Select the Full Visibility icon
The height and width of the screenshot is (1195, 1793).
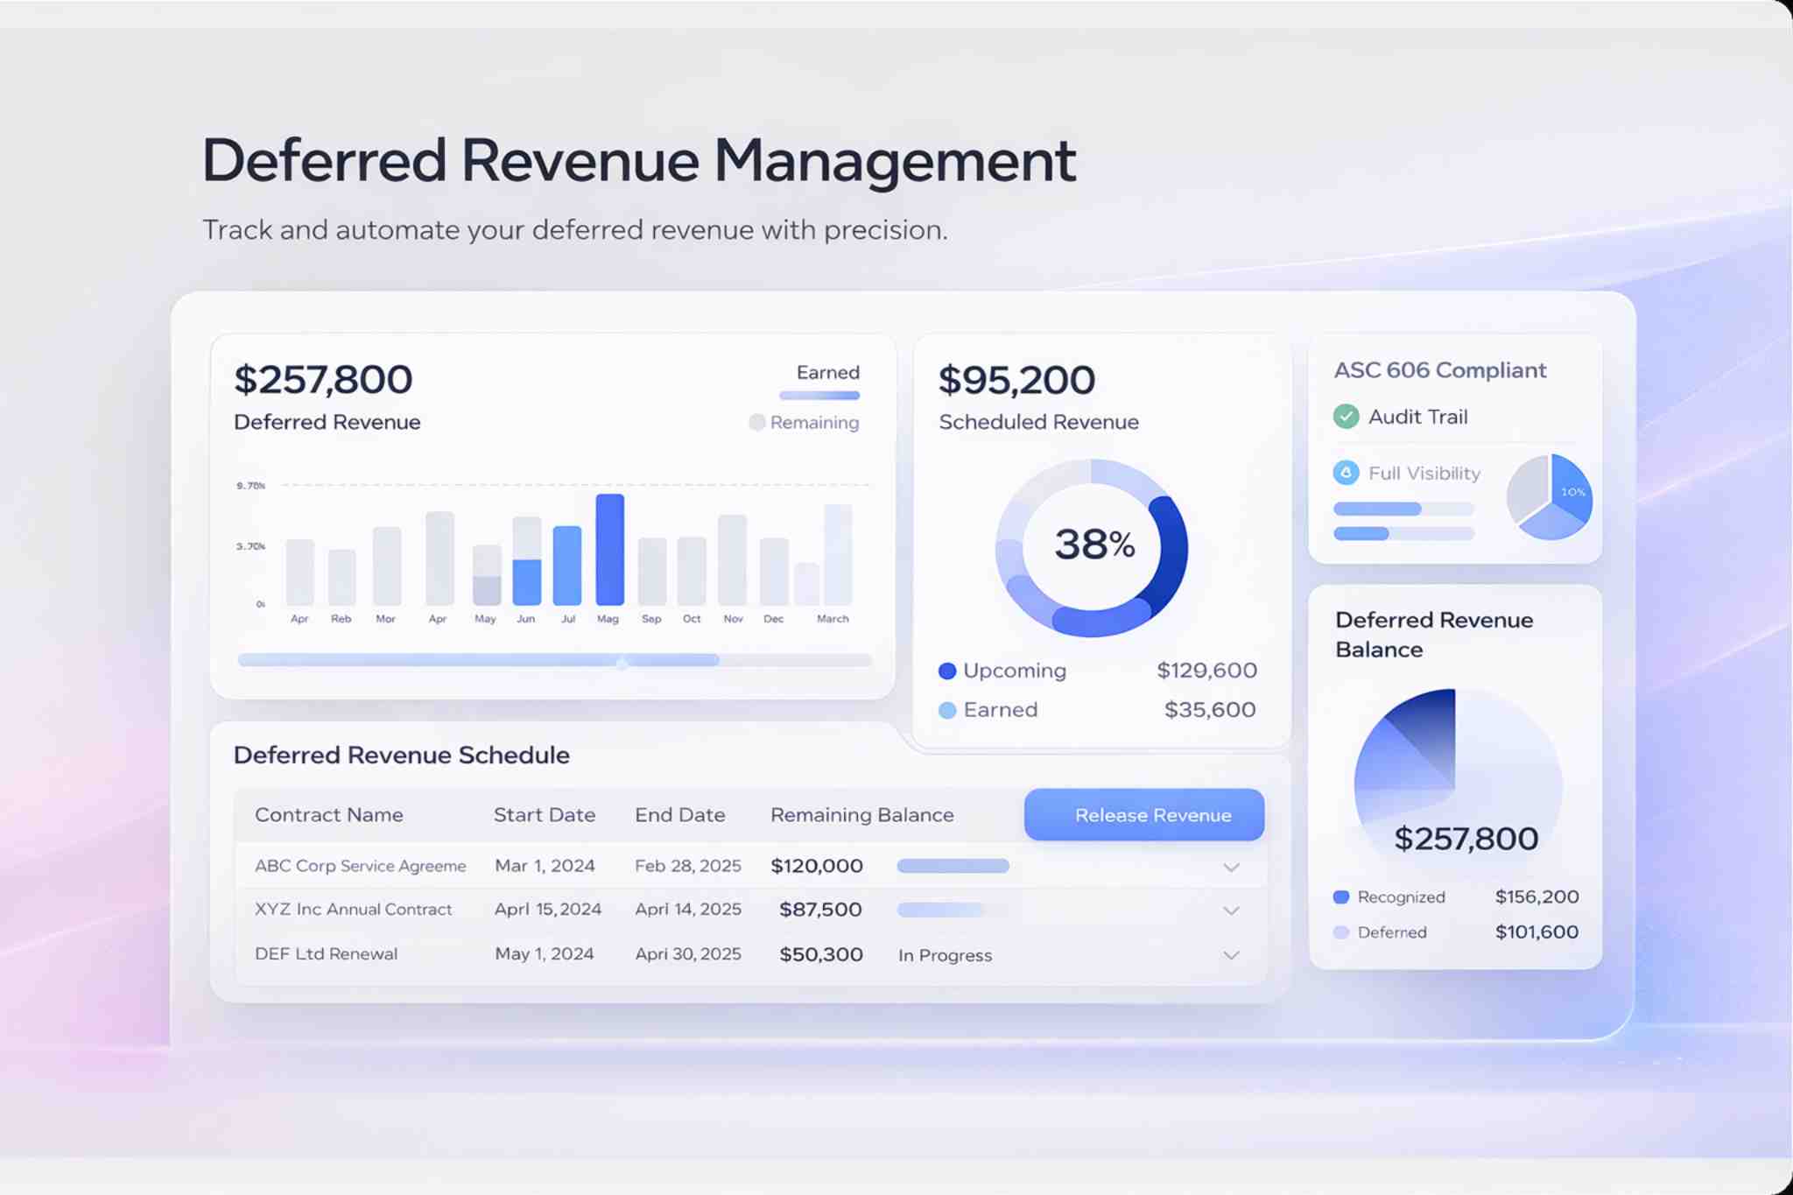pos(1348,474)
